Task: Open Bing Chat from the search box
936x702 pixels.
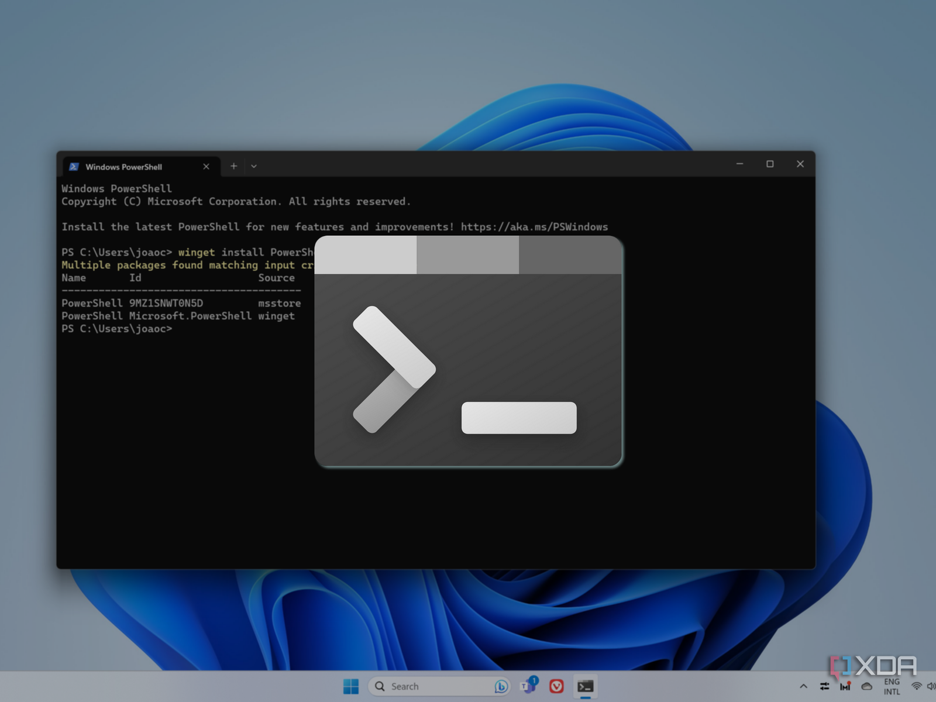Action: pos(501,686)
